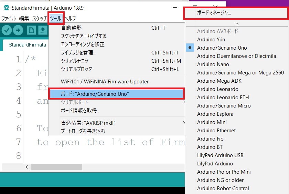Click the Arduino logo in the title bar

click(x=7, y=8)
